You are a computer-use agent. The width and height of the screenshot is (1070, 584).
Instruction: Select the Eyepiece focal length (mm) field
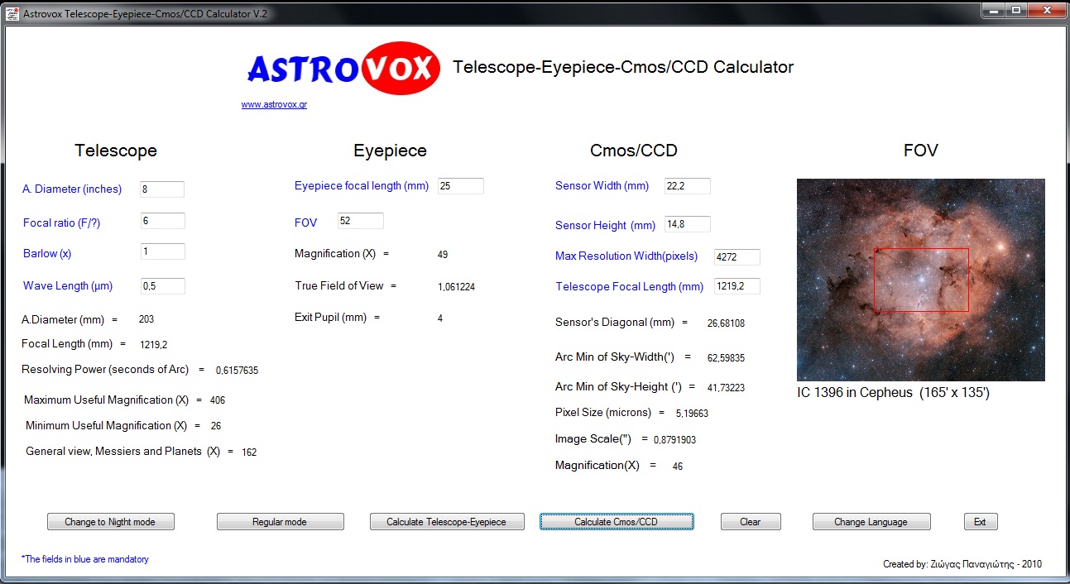[461, 186]
